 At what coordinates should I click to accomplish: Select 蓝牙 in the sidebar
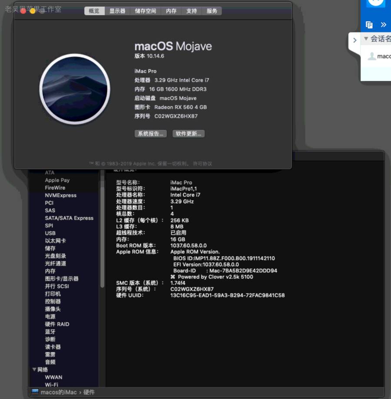(x=50, y=332)
